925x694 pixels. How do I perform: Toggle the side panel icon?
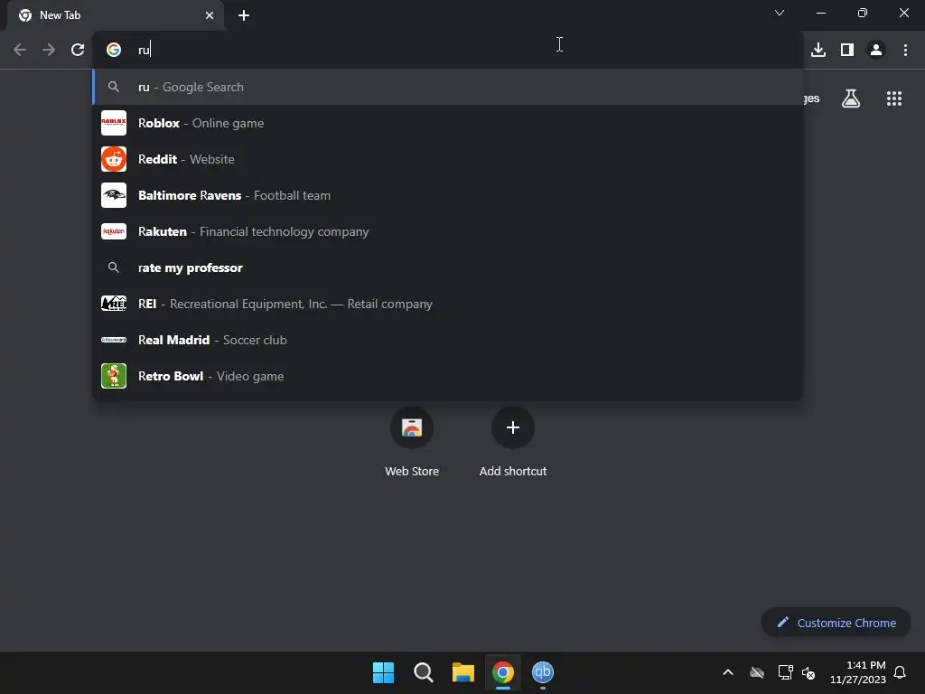coord(847,50)
